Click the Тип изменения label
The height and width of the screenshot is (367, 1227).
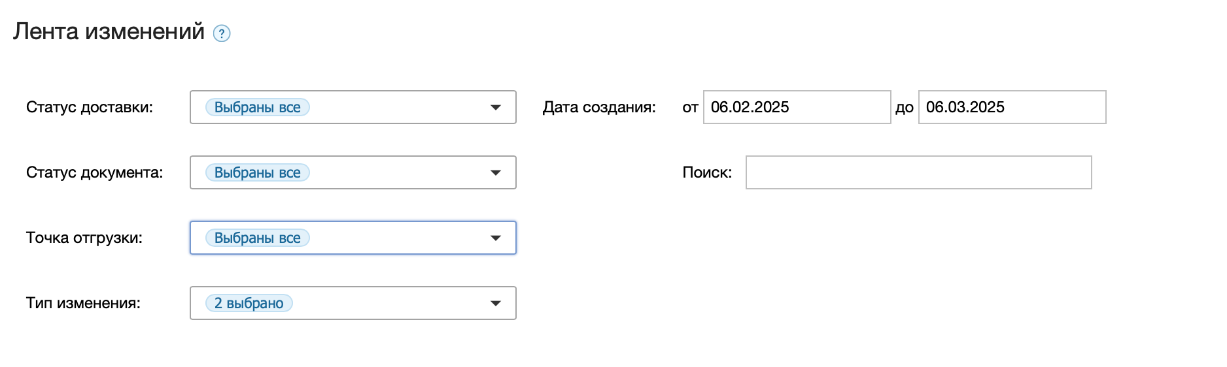click(x=83, y=303)
